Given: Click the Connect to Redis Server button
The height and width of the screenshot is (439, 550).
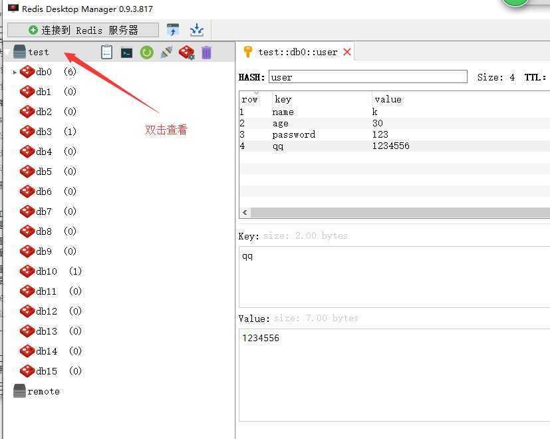Looking at the screenshot, I should point(83,30).
